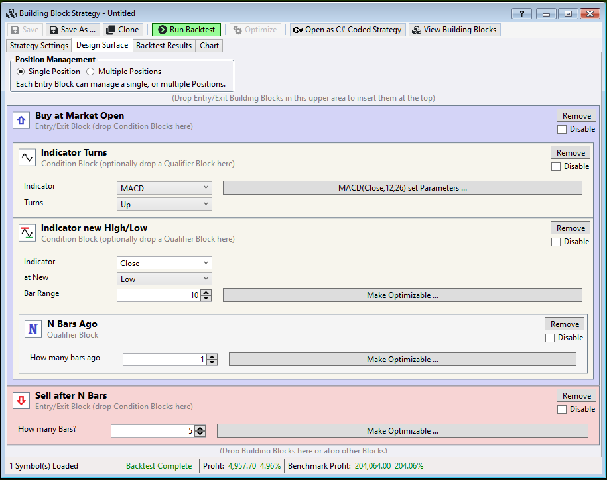Expand the Turns dropdown showing Up
This screenshot has height=480, width=607.
click(x=165, y=205)
